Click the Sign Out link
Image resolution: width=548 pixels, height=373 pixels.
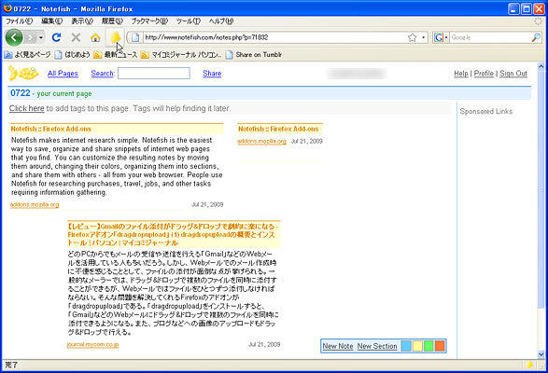[513, 74]
